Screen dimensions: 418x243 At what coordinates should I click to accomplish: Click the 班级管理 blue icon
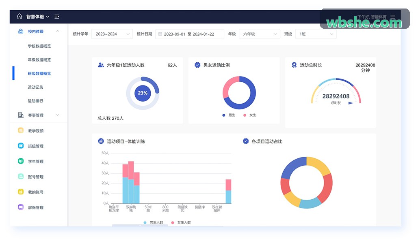(x=21, y=146)
